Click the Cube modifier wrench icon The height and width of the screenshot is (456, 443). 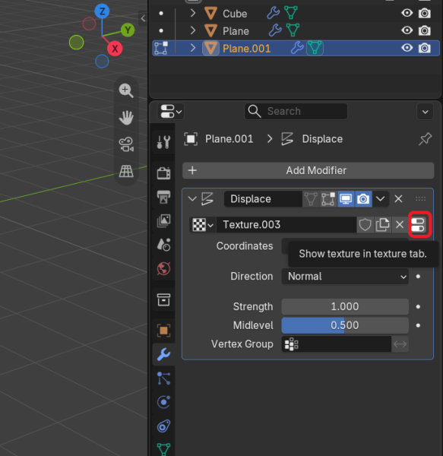click(x=274, y=13)
